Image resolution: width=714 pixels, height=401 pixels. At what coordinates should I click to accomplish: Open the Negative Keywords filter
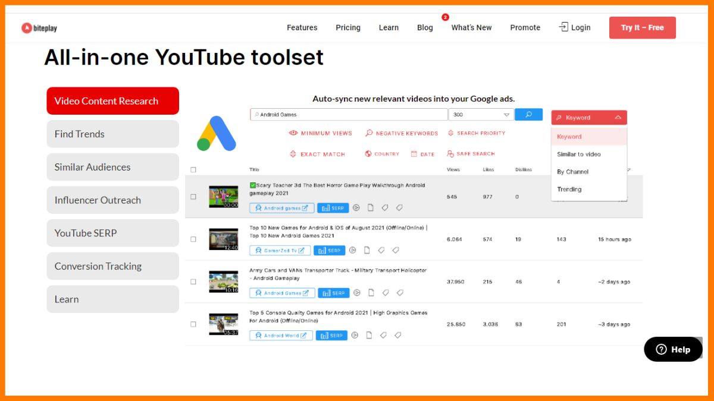click(x=402, y=134)
